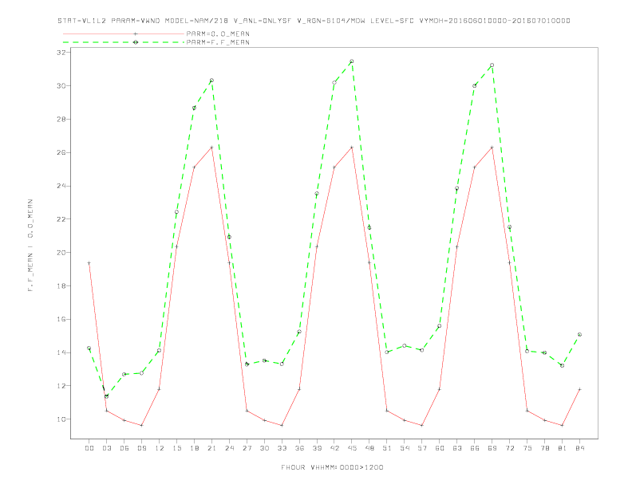The image size is (632, 488).
Task: Click the y-axis tick label 32
Action: click(61, 53)
